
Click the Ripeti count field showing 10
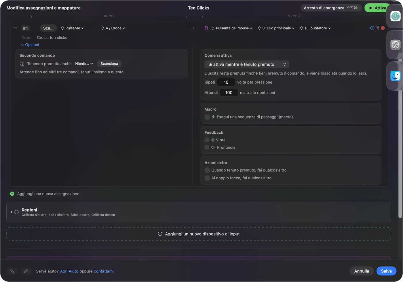[226, 82]
